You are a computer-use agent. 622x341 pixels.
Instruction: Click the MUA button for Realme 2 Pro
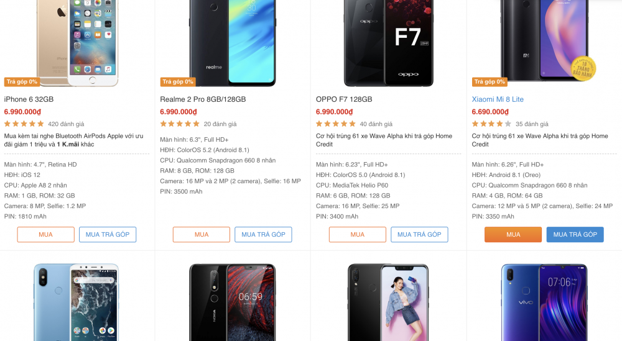tap(202, 234)
